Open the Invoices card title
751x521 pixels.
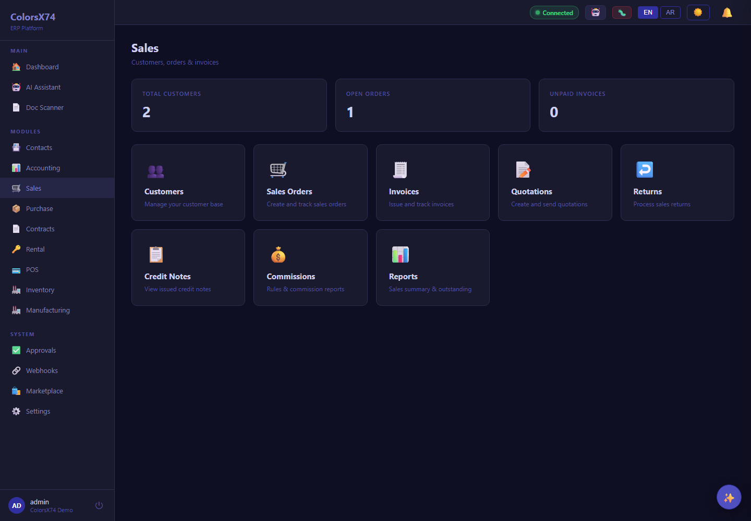coord(404,192)
